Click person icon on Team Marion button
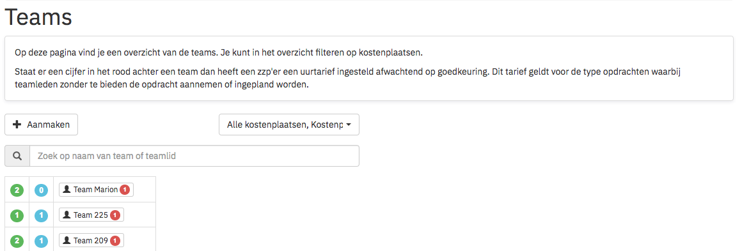 [67, 190]
